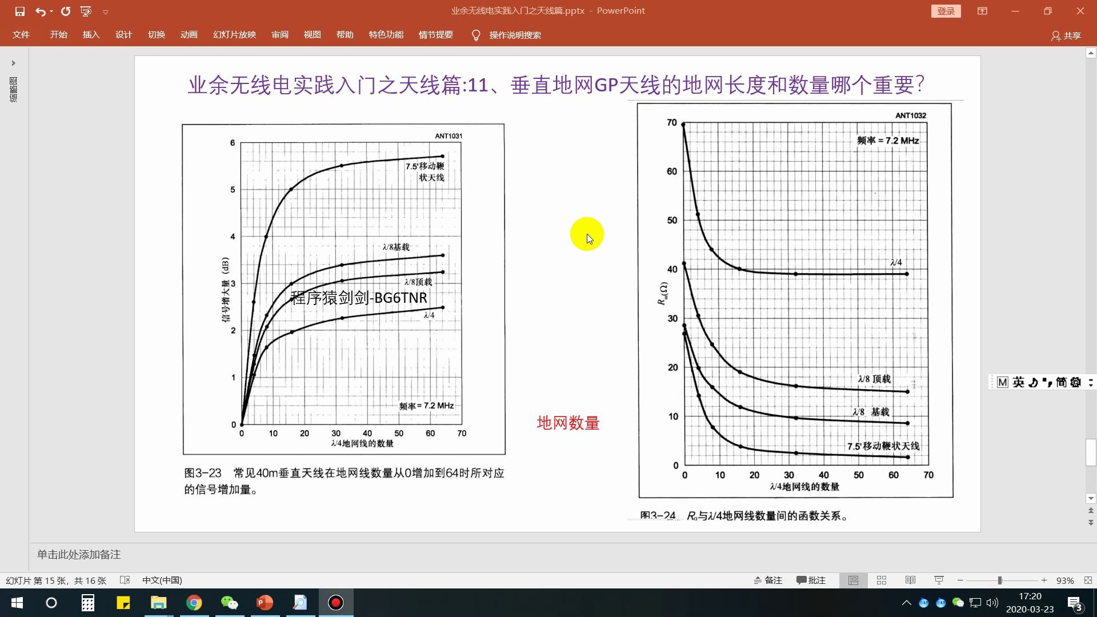Open the 帮助 tab
This screenshot has height=617, width=1097.
[x=345, y=35]
